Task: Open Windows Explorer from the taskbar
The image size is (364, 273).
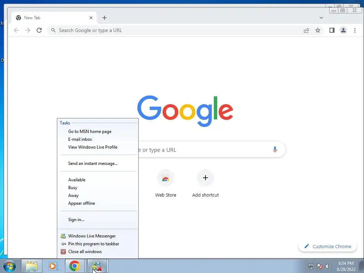Action: tap(32, 266)
